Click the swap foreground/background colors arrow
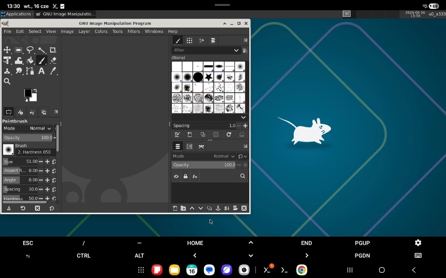Image resolution: width=446 pixels, height=278 pixels. coord(35,91)
